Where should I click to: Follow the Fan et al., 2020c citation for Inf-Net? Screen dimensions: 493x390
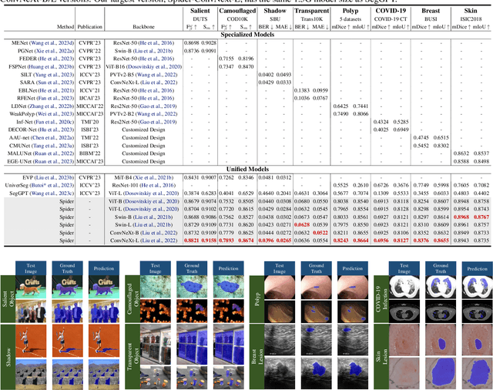pyautogui.click(x=54, y=122)
